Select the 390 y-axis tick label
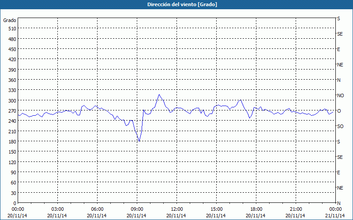Image resolution: width=353 pixels, height=220 pixels. click(x=13, y=70)
